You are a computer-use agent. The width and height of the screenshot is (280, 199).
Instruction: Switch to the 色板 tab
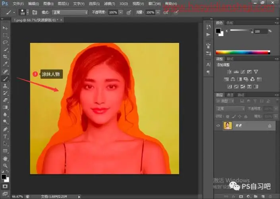[230, 23]
